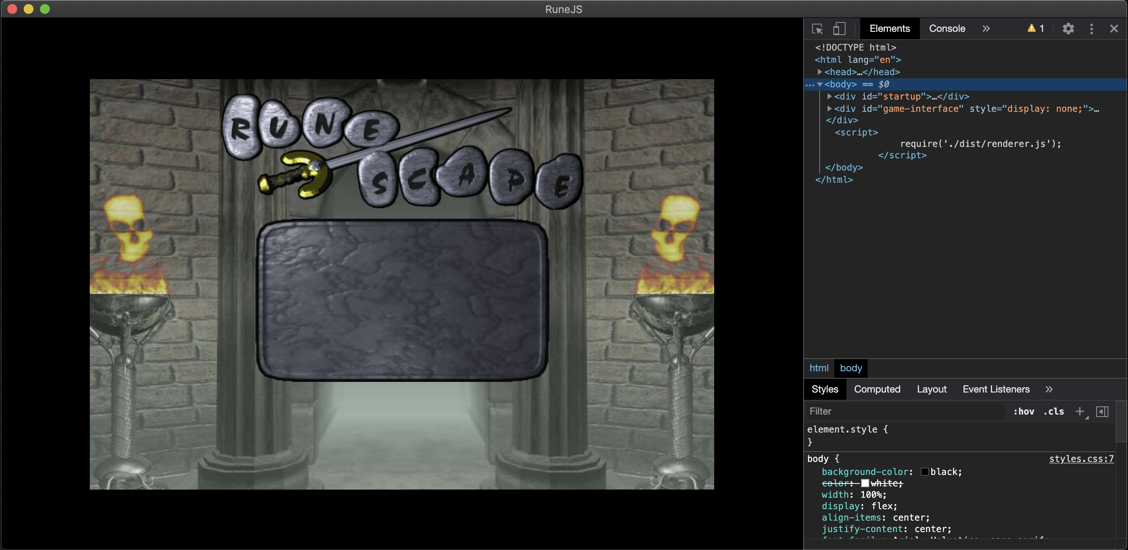1128x550 pixels.
Task: Expand the head element node
Action: point(820,72)
